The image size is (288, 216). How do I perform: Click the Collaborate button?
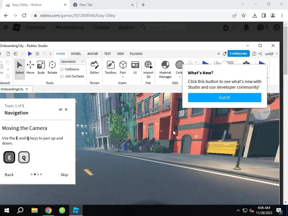pyautogui.click(x=238, y=53)
